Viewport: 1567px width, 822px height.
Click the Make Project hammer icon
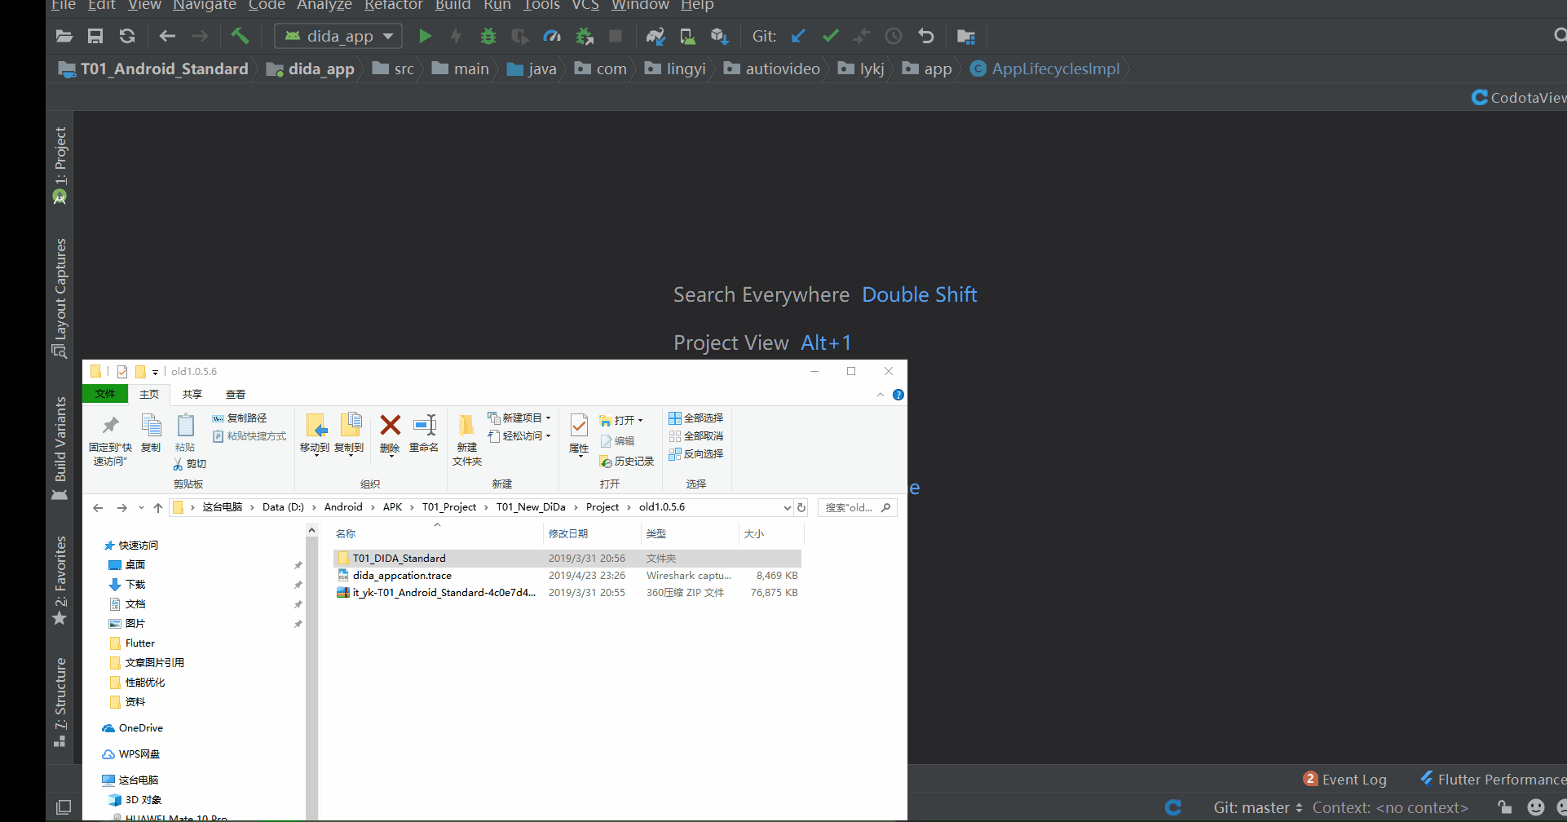240,36
